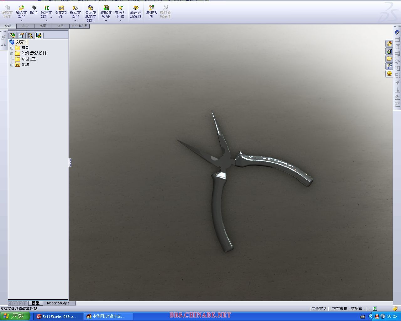The height and width of the screenshot is (321, 401).
Task: Expand the 光源 (Lights) tree node
Action: [x=12, y=65]
